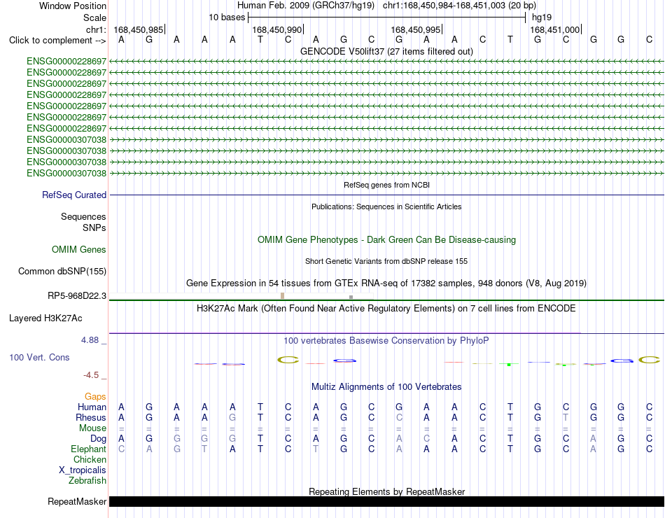Open '100 vertebrates Basewise Conservation by PhyloP' title
Image resolution: width=665 pixels, height=518 pixels.
pyautogui.click(x=386, y=341)
